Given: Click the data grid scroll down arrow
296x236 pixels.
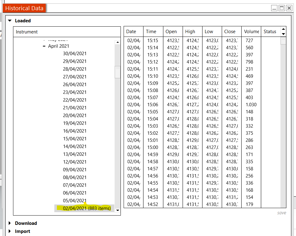Looking at the screenshot, I should [283, 34].
